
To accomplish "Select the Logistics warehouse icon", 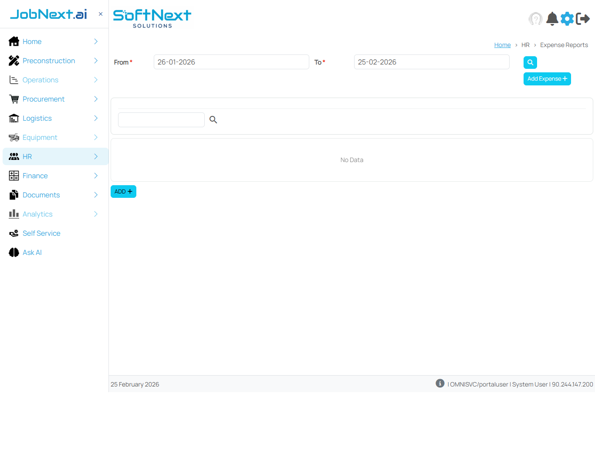I will coord(14,118).
